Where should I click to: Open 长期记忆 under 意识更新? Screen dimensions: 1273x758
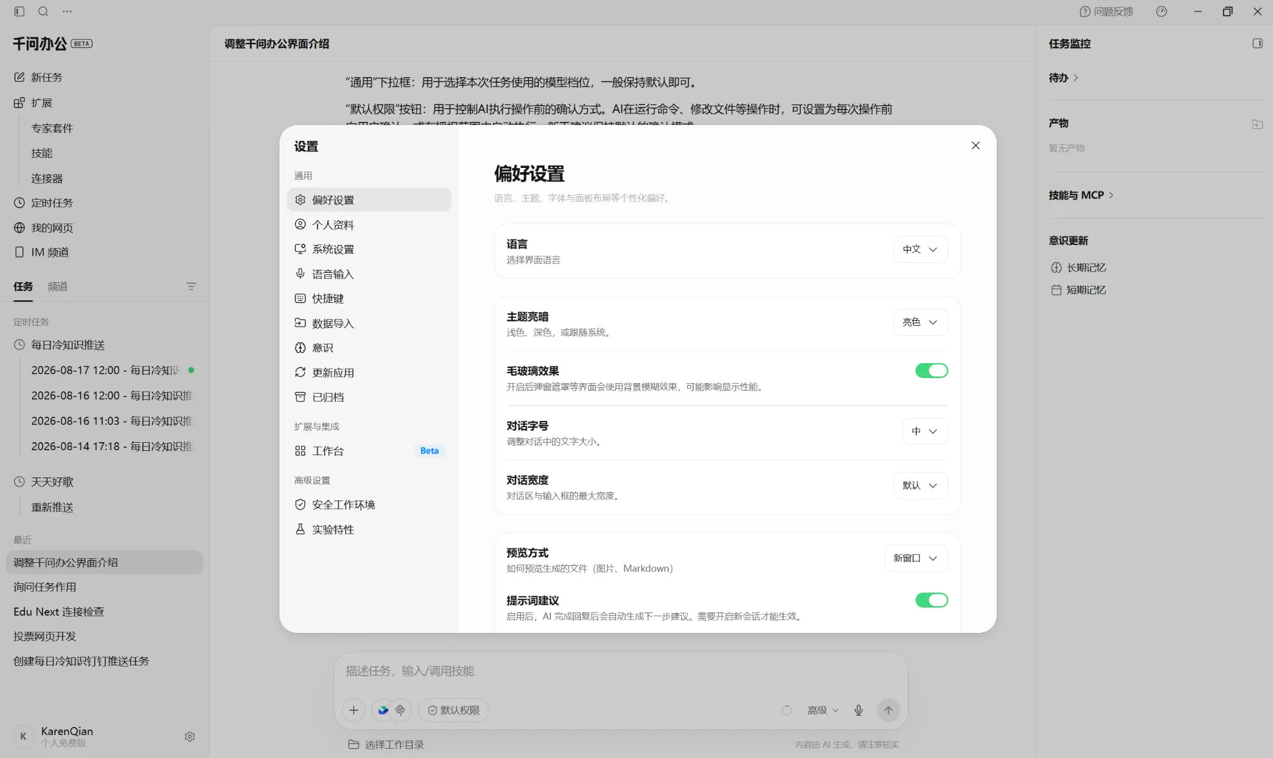pos(1078,267)
